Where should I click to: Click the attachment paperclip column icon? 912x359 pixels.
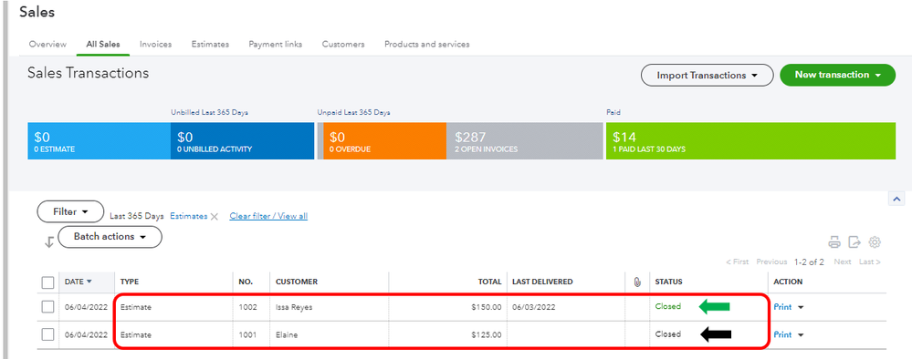tap(637, 282)
